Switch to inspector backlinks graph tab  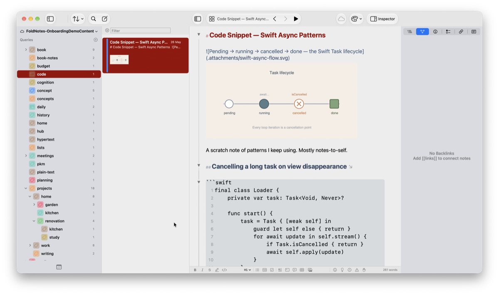tap(422, 32)
